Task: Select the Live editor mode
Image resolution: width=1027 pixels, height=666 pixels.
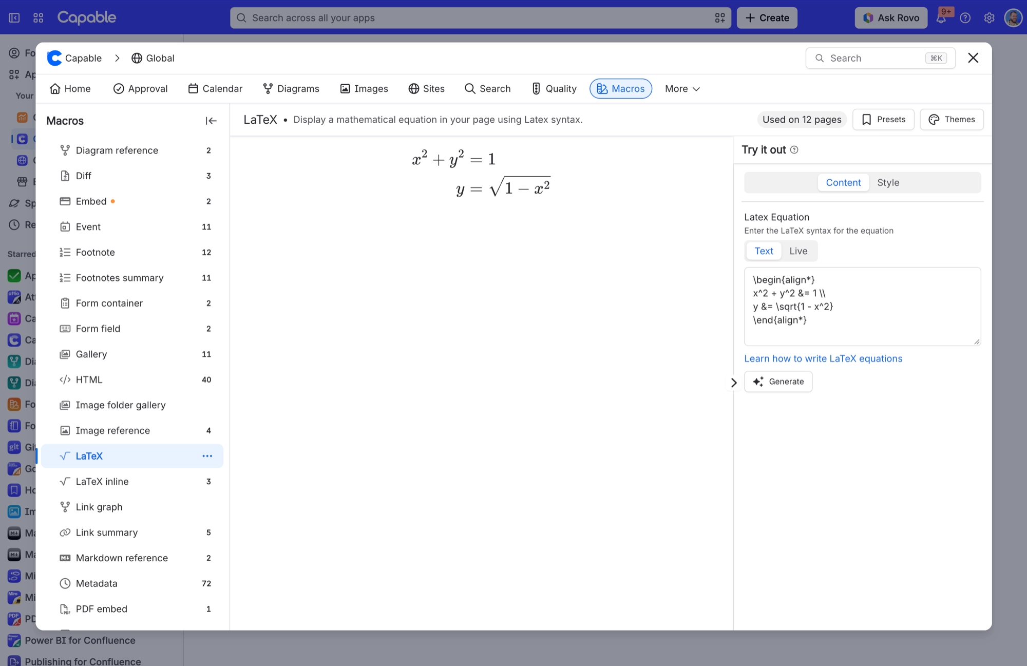Action: pyautogui.click(x=798, y=251)
